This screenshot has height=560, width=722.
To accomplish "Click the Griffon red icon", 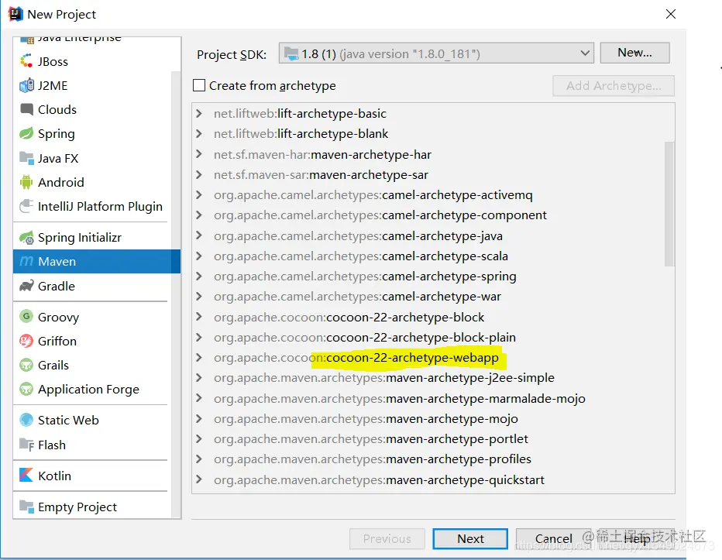I will tap(26, 341).
